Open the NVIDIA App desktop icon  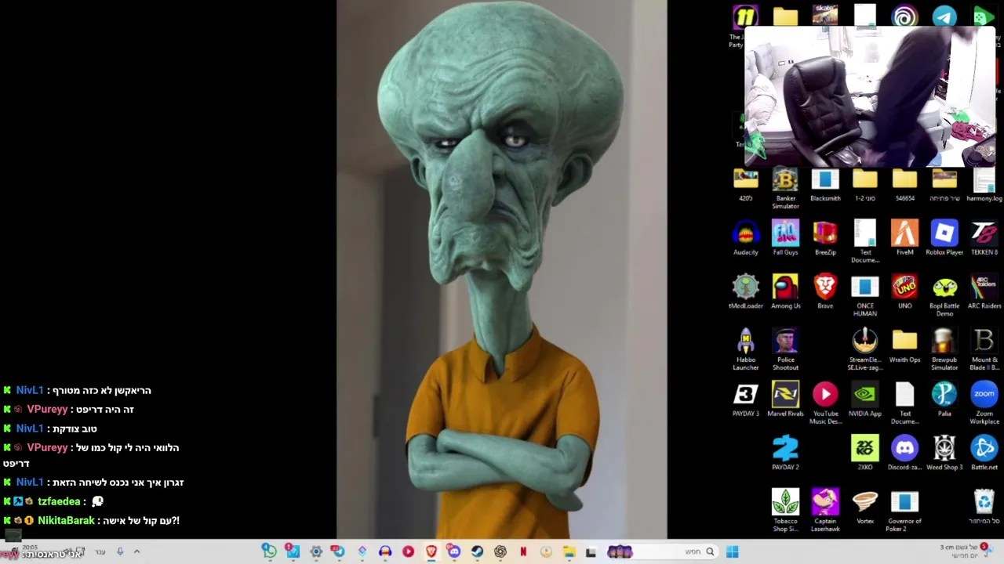(865, 399)
